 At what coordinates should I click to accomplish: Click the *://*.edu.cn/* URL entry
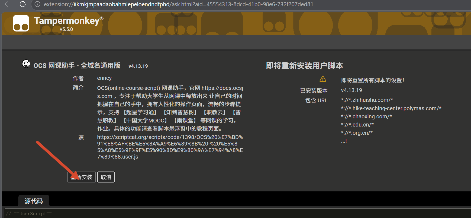(357, 125)
